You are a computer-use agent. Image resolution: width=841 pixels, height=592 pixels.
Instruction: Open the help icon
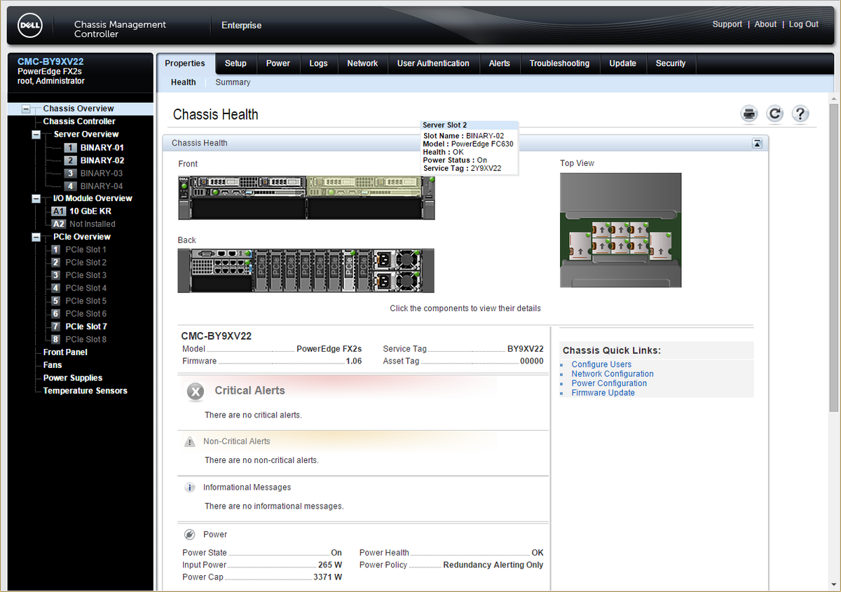click(x=800, y=113)
